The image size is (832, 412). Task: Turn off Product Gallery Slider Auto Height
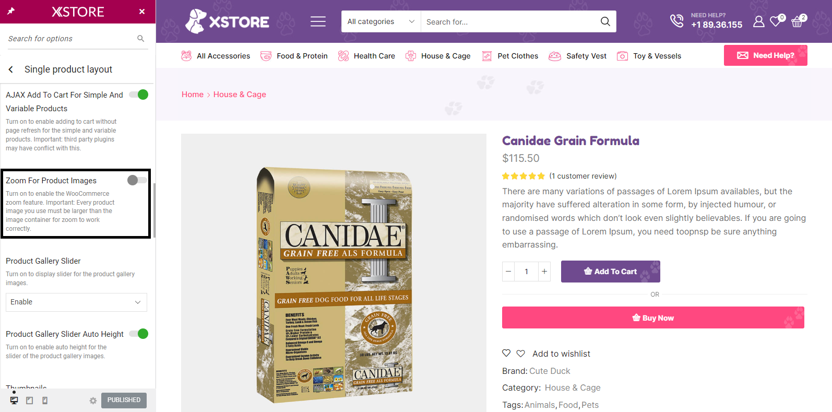(139, 334)
